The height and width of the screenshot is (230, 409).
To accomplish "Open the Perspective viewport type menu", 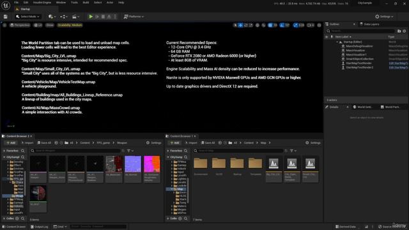I will 20,25.
